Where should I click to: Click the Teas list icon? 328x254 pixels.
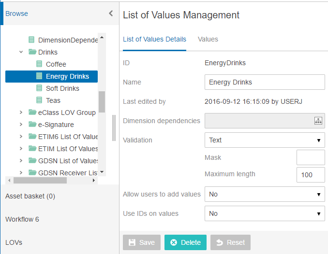coord(39,100)
